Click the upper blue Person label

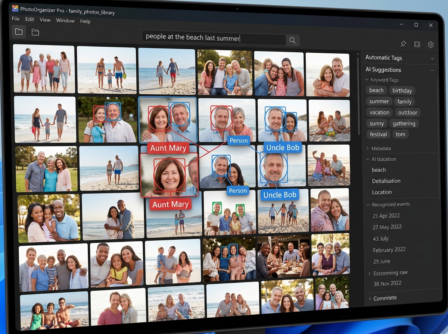(239, 141)
